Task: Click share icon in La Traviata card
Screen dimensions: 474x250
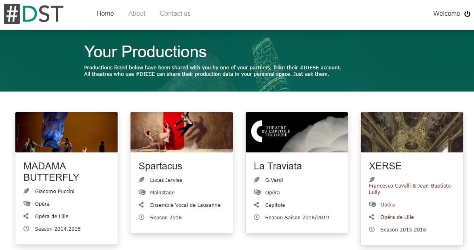Action: (x=257, y=205)
